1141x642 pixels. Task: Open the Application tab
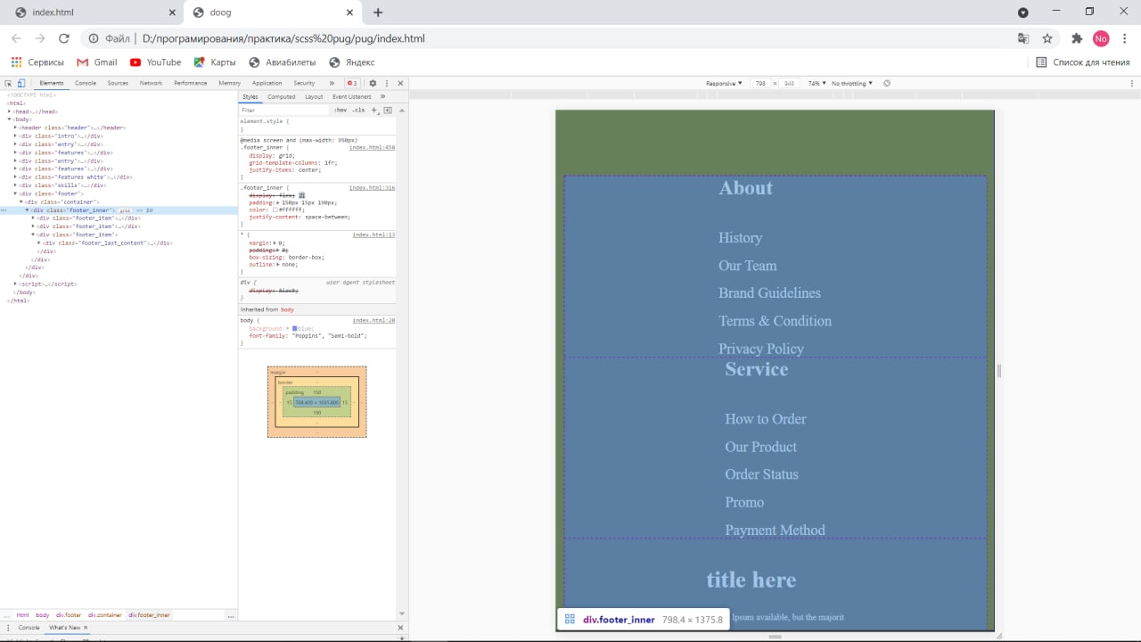tap(267, 83)
